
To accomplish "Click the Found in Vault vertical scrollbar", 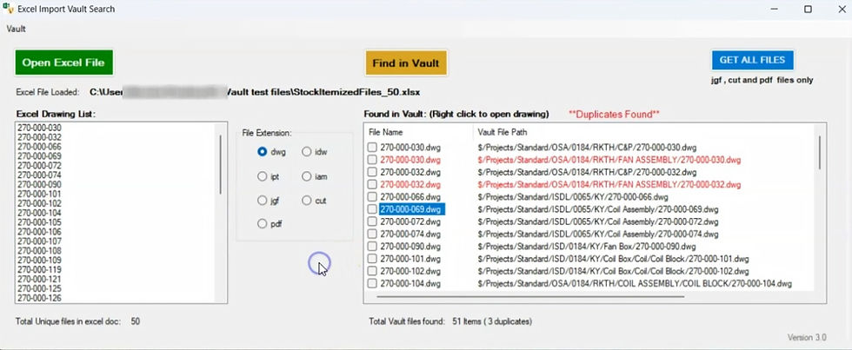I will pyautogui.click(x=819, y=152).
